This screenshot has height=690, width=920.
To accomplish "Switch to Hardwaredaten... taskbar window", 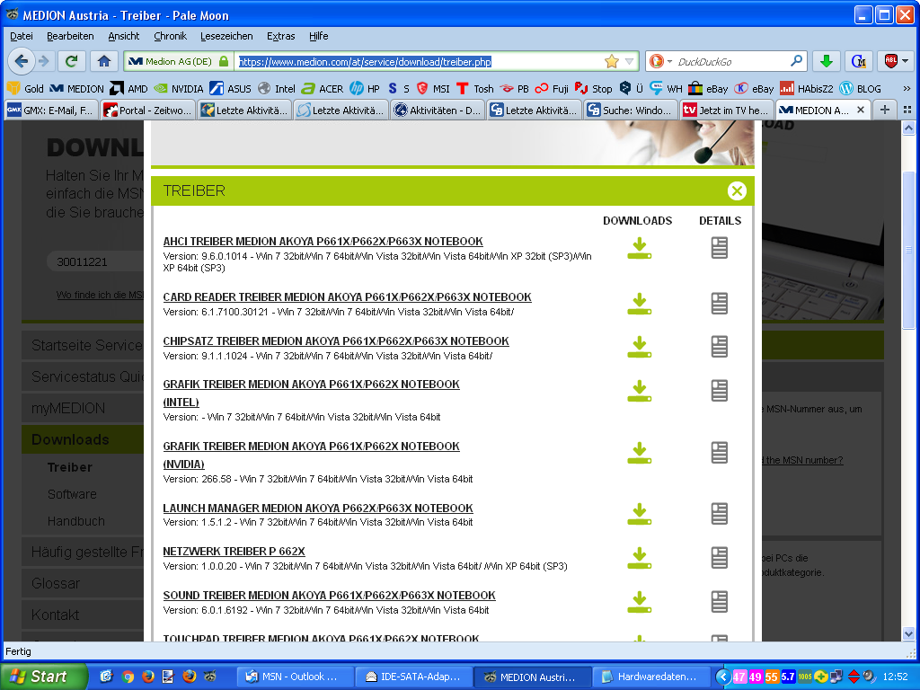I will click(650, 677).
